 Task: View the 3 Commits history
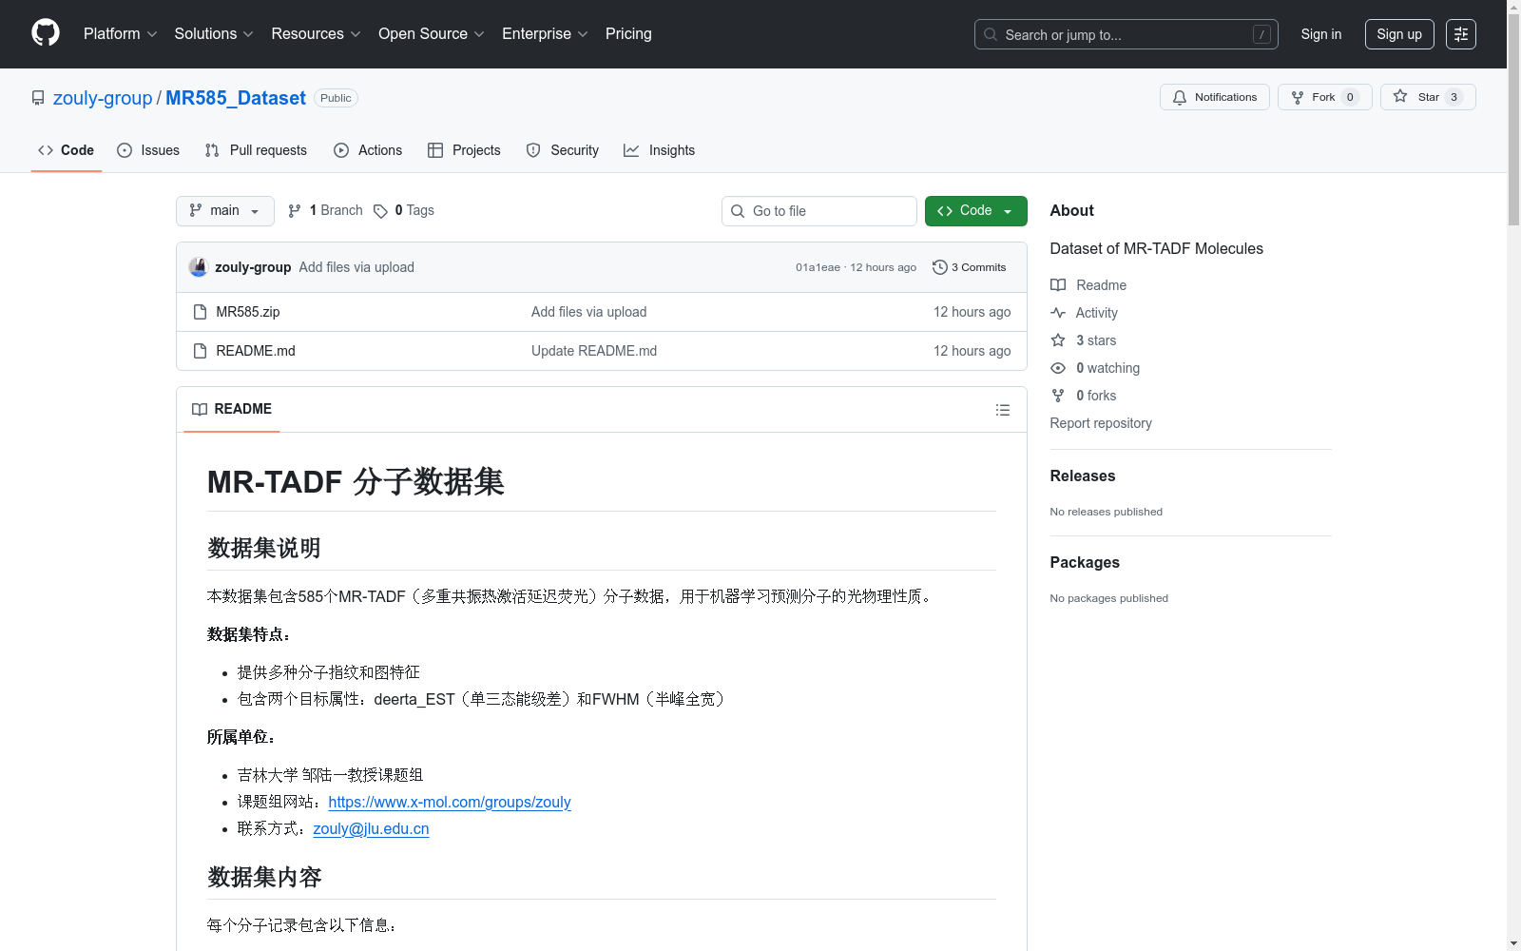[x=970, y=267]
